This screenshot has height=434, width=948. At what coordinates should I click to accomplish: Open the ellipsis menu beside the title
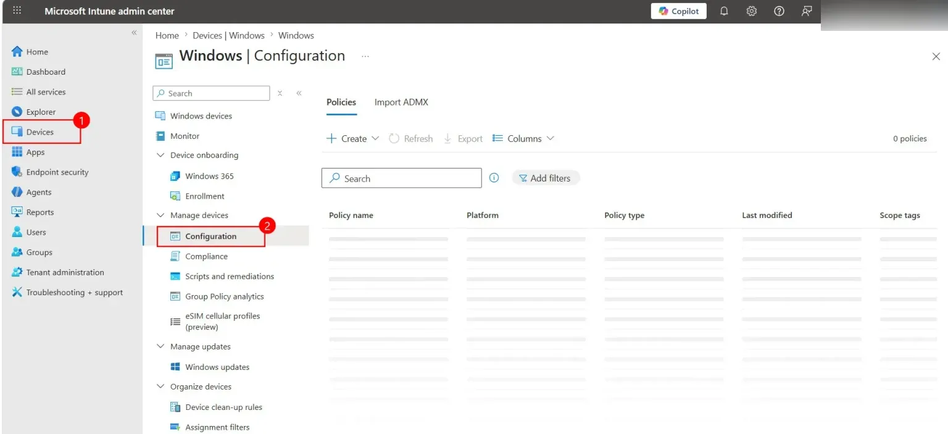click(365, 56)
